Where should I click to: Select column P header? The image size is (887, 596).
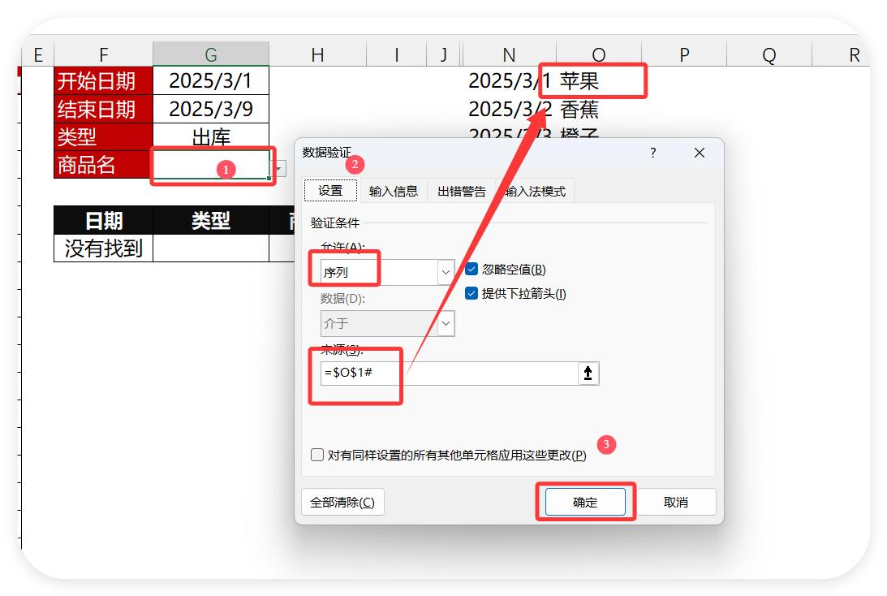(684, 54)
